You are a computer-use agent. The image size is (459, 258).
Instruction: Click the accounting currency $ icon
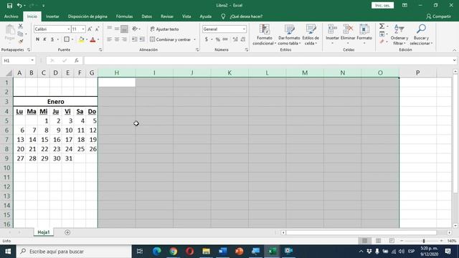coord(207,39)
